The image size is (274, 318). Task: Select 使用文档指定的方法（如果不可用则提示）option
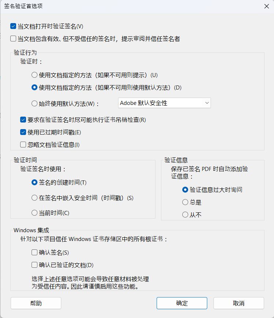point(34,75)
